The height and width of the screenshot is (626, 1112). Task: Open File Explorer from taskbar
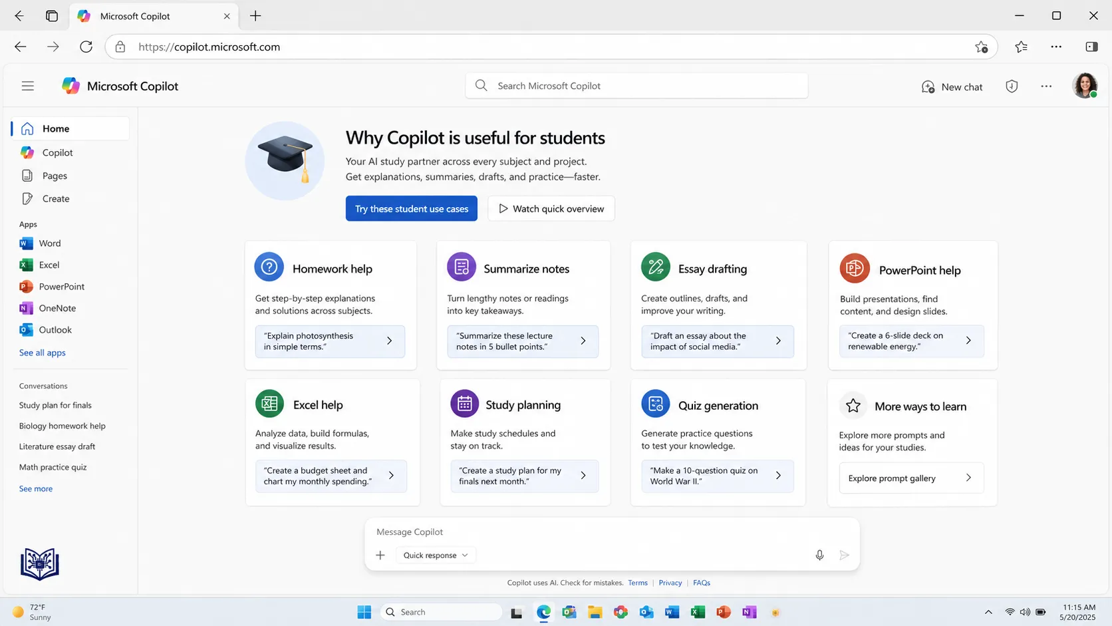pyautogui.click(x=595, y=612)
